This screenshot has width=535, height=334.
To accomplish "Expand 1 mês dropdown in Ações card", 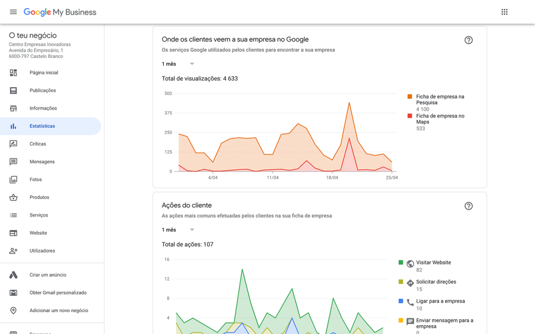I will tap(178, 230).
